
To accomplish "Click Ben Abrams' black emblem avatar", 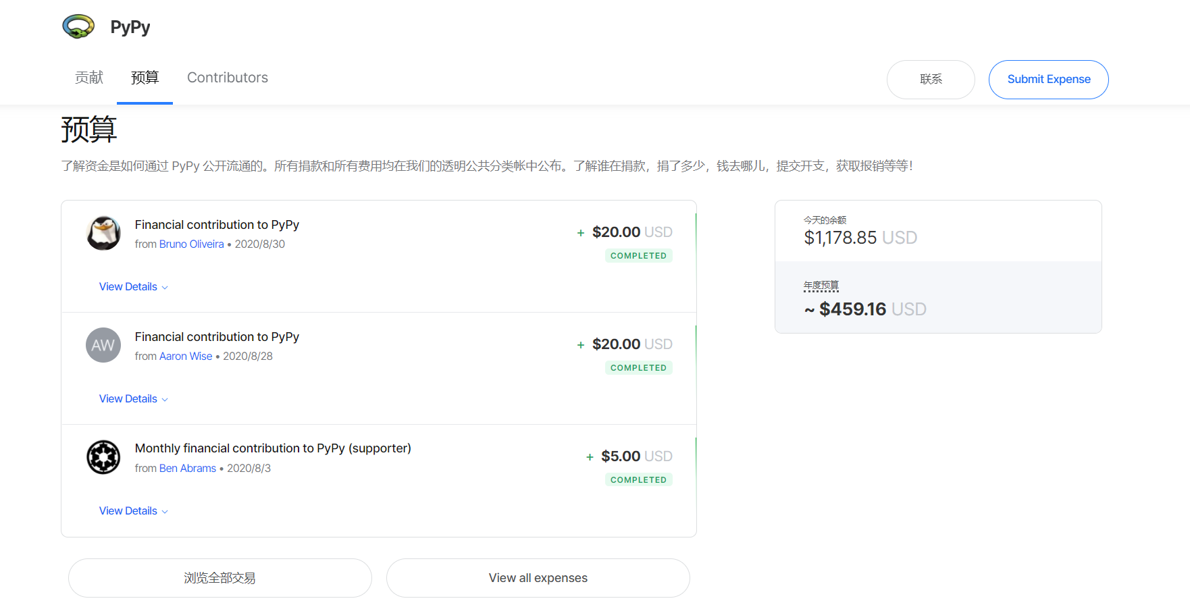I will coord(103,458).
